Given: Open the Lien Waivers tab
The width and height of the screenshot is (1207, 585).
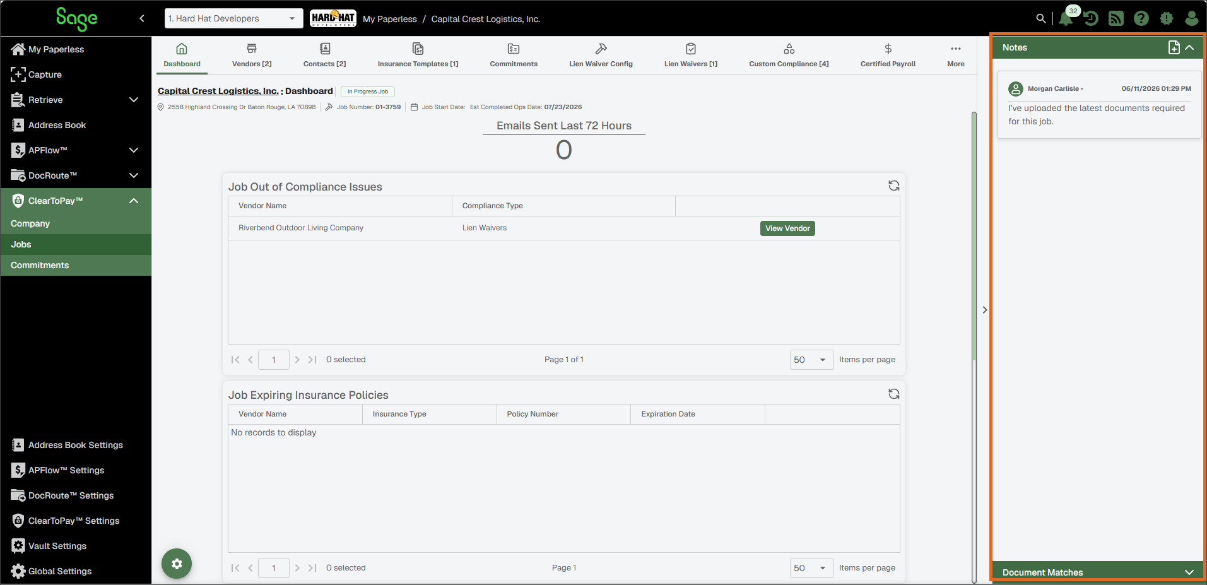Looking at the screenshot, I should (691, 56).
